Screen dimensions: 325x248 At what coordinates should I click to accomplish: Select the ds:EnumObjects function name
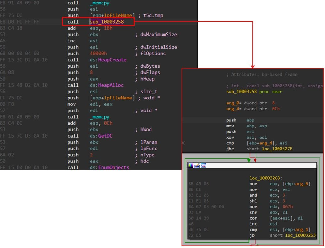[x=109, y=167]
